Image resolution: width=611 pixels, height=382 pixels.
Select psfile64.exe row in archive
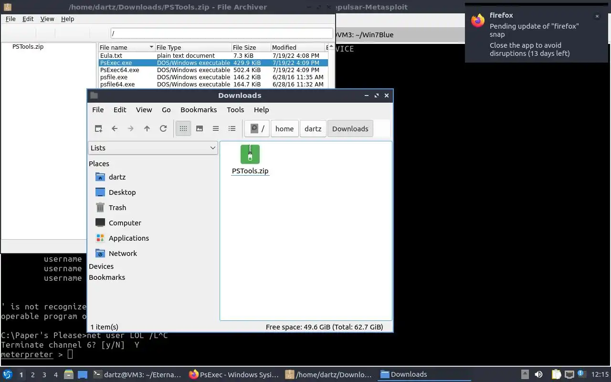pos(213,84)
